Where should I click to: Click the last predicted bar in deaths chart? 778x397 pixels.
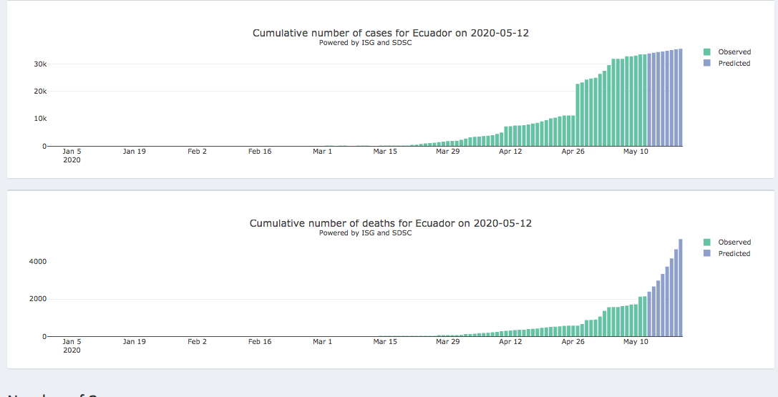(680, 288)
